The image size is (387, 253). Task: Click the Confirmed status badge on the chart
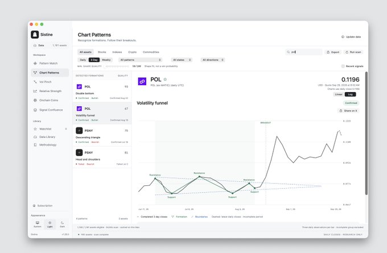coord(351,103)
